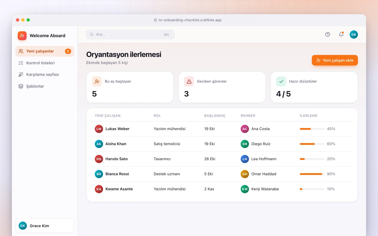The height and width of the screenshot is (236, 378).
Task: Click the lock icon in address bar
Action: point(155,20)
